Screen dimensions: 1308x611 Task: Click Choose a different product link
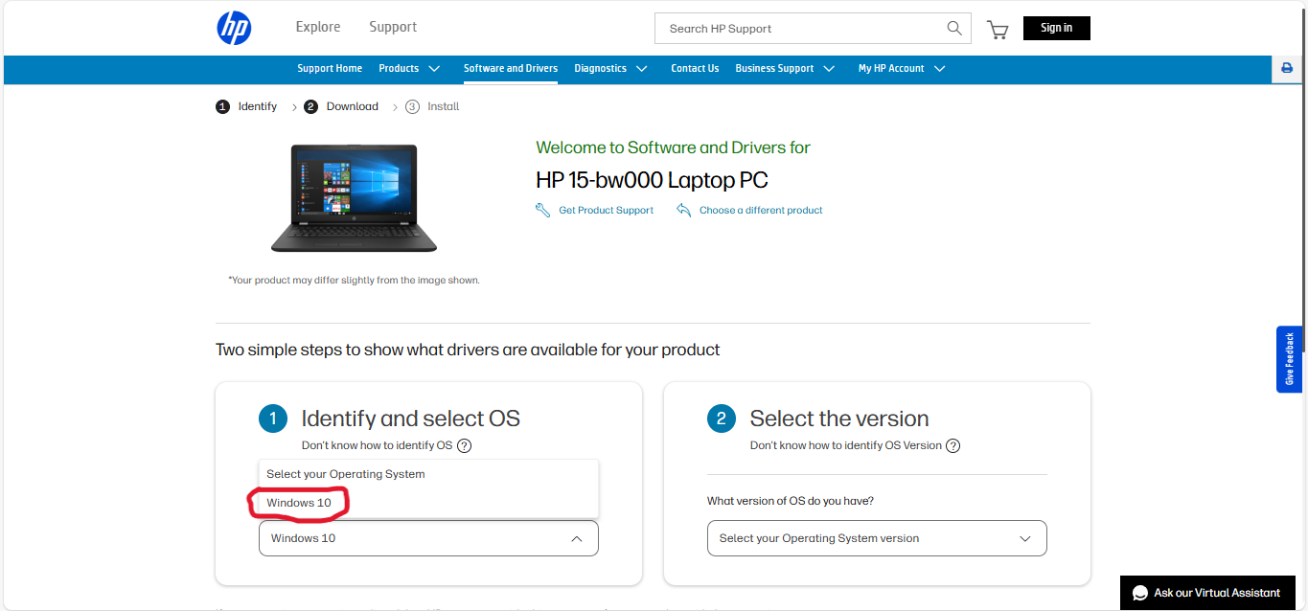pos(761,210)
